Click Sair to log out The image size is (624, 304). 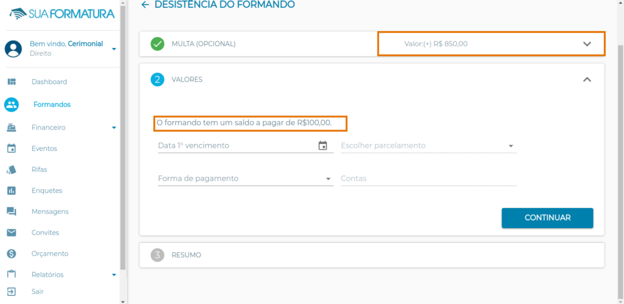(37, 292)
